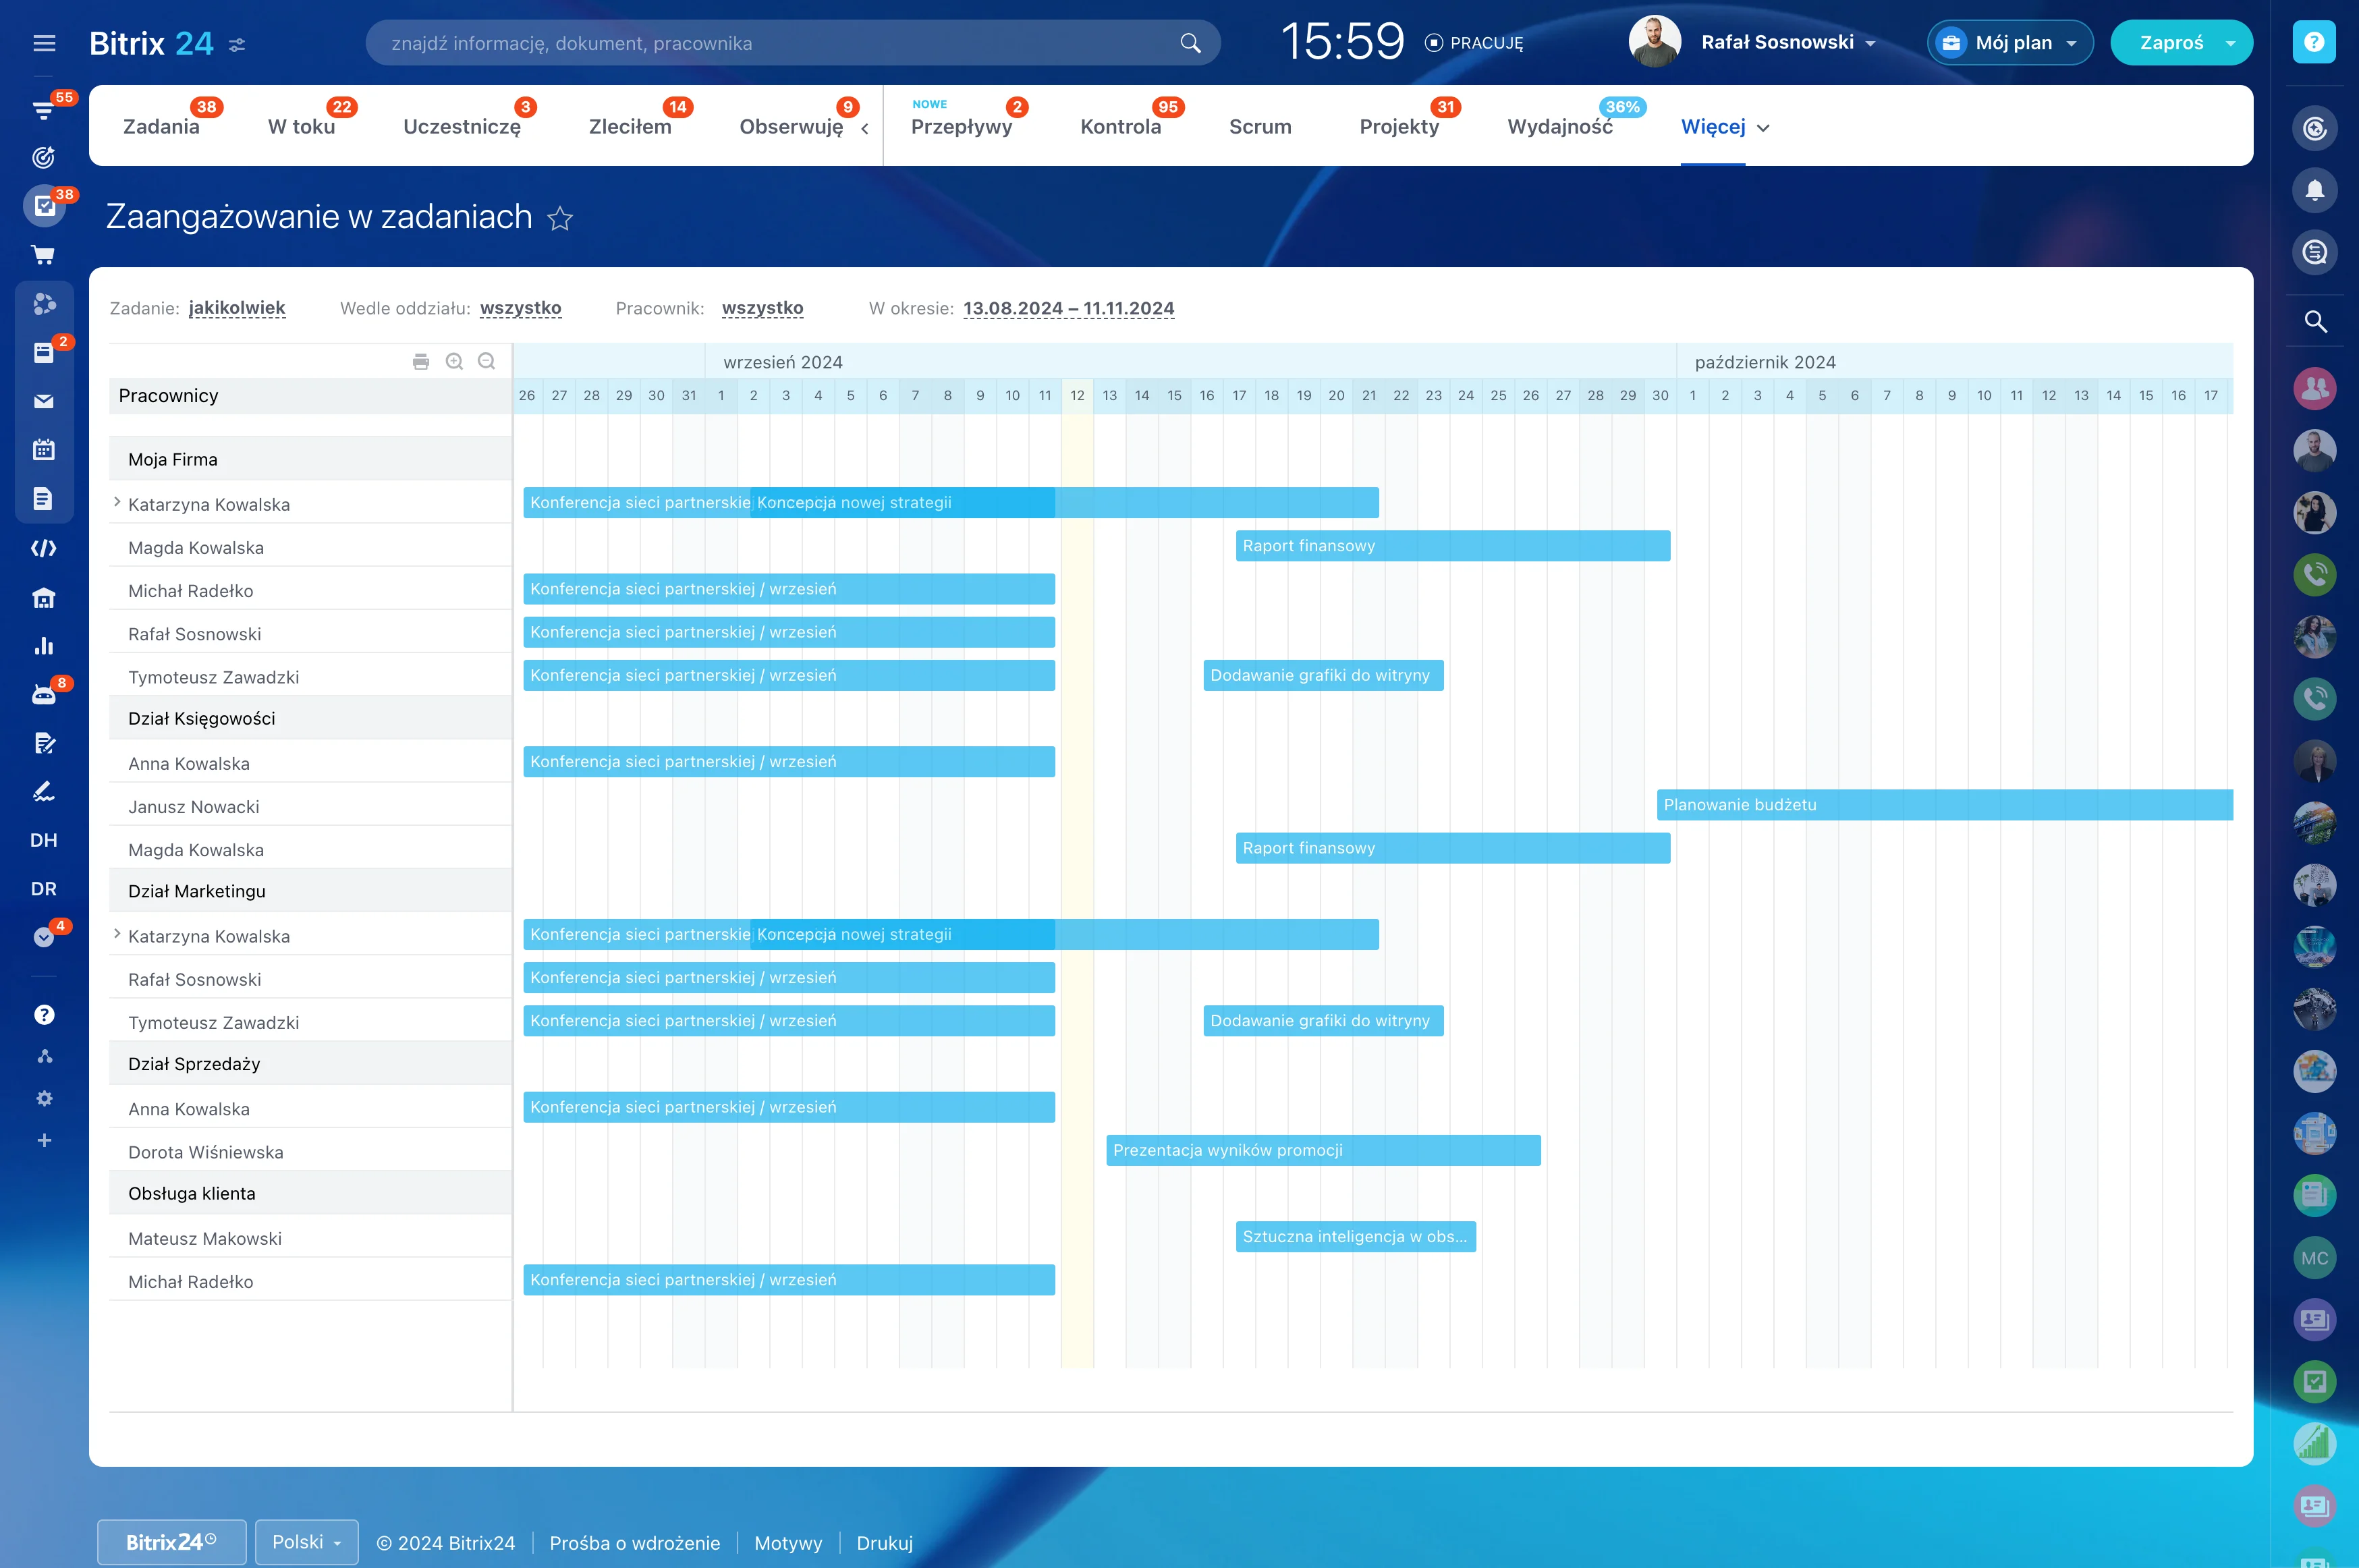The height and width of the screenshot is (1568, 2359).
Task: Open the online store cart icon
Action: click(x=44, y=255)
